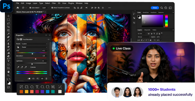
Task: Toggle lock image pixels brush icon
Action: [144, 40]
